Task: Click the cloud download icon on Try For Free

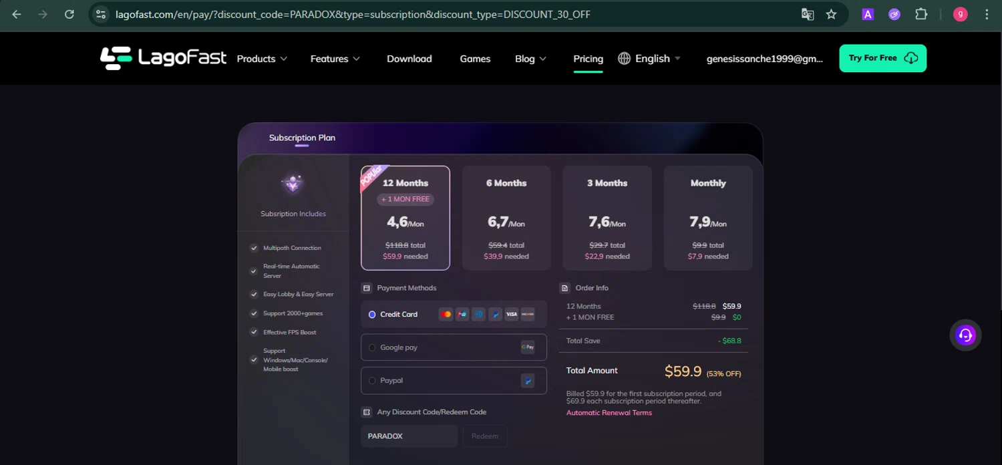Action: (x=910, y=58)
